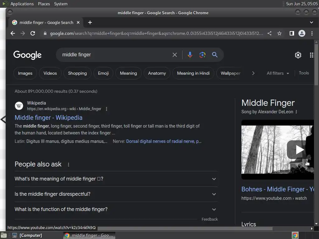Select the Meaning filter chip
The width and height of the screenshot is (319, 239).
(x=128, y=73)
